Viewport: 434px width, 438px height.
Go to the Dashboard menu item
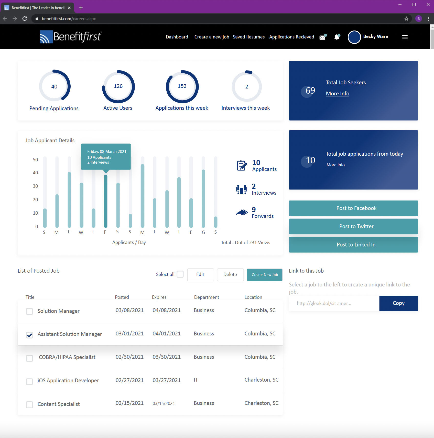tap(177, 37)
